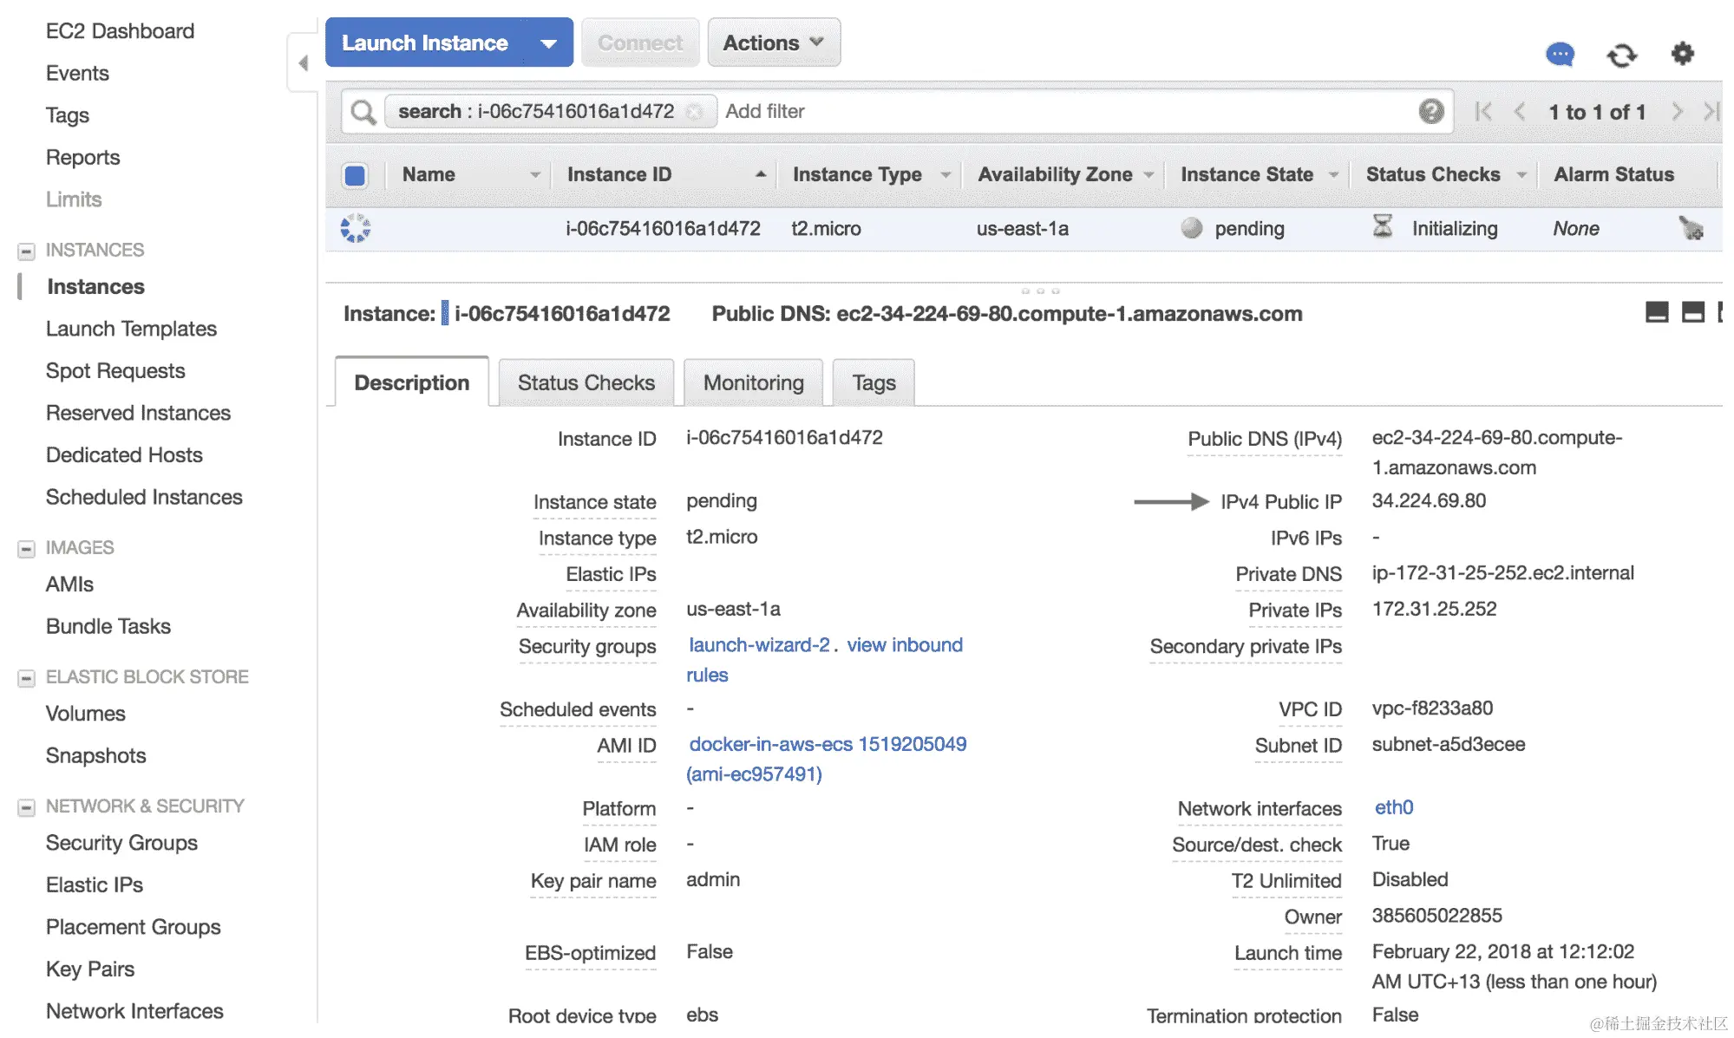Viewport: 1734px width, 1038px height.
Task: Remove the search filter chip
Action: point(694,112)
